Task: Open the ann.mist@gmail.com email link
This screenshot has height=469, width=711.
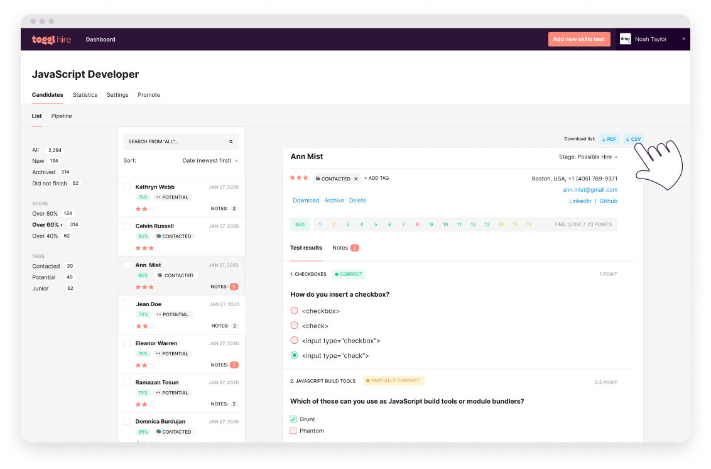Action: click(590, 190)
